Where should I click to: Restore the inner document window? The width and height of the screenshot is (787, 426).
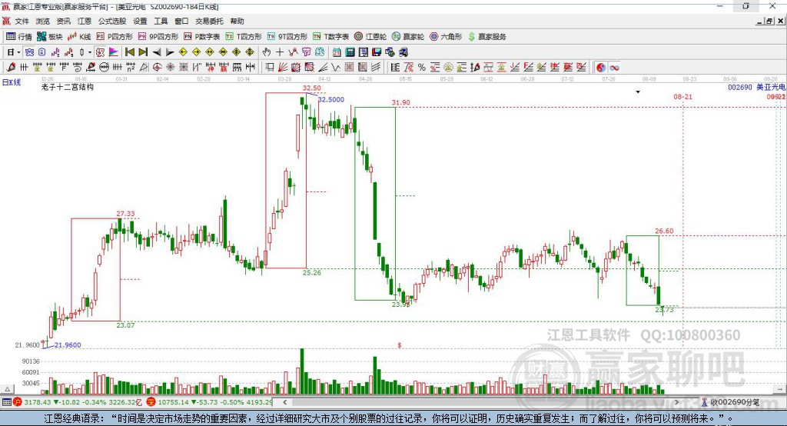click(x=770, y=21)
